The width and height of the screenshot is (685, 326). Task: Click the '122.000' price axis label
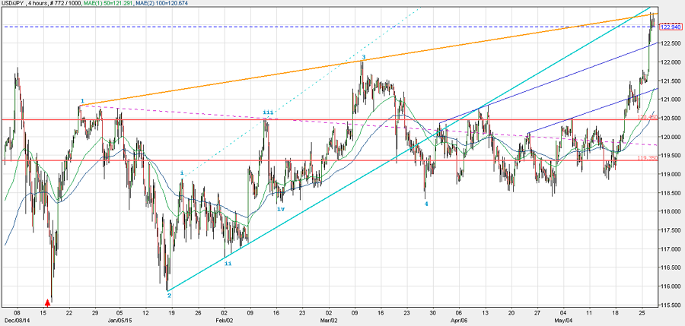pos(671,62)
